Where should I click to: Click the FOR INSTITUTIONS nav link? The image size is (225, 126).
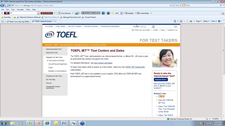click(x=91, y=27)
